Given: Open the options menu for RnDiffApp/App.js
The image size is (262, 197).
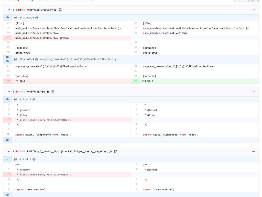Looking at the screenshot, I should [253, 92].
